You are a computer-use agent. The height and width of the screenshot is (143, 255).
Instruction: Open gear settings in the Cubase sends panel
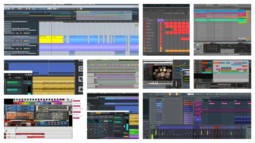click(31, 75)
